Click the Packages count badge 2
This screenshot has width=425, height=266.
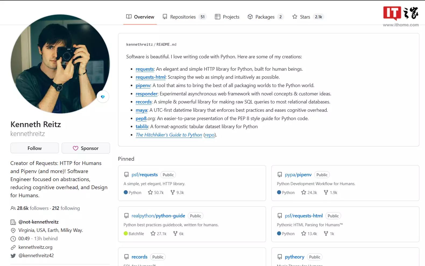pyautogui.click(x=281, y=17)
